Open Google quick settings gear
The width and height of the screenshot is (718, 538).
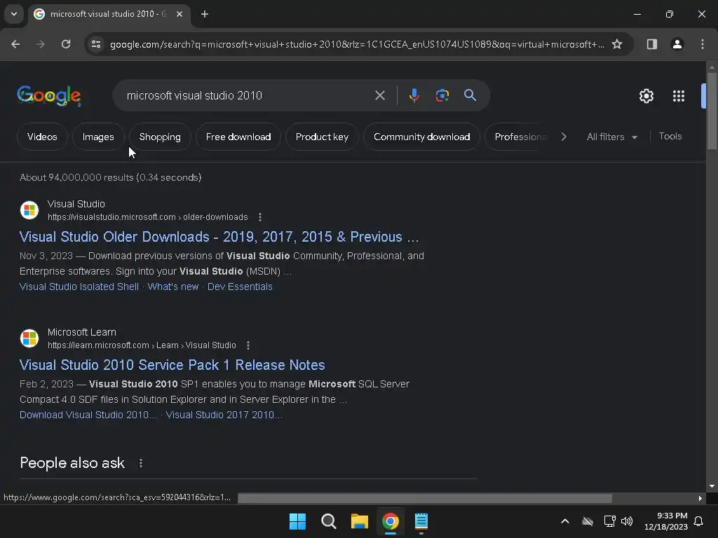coord(646,96)
